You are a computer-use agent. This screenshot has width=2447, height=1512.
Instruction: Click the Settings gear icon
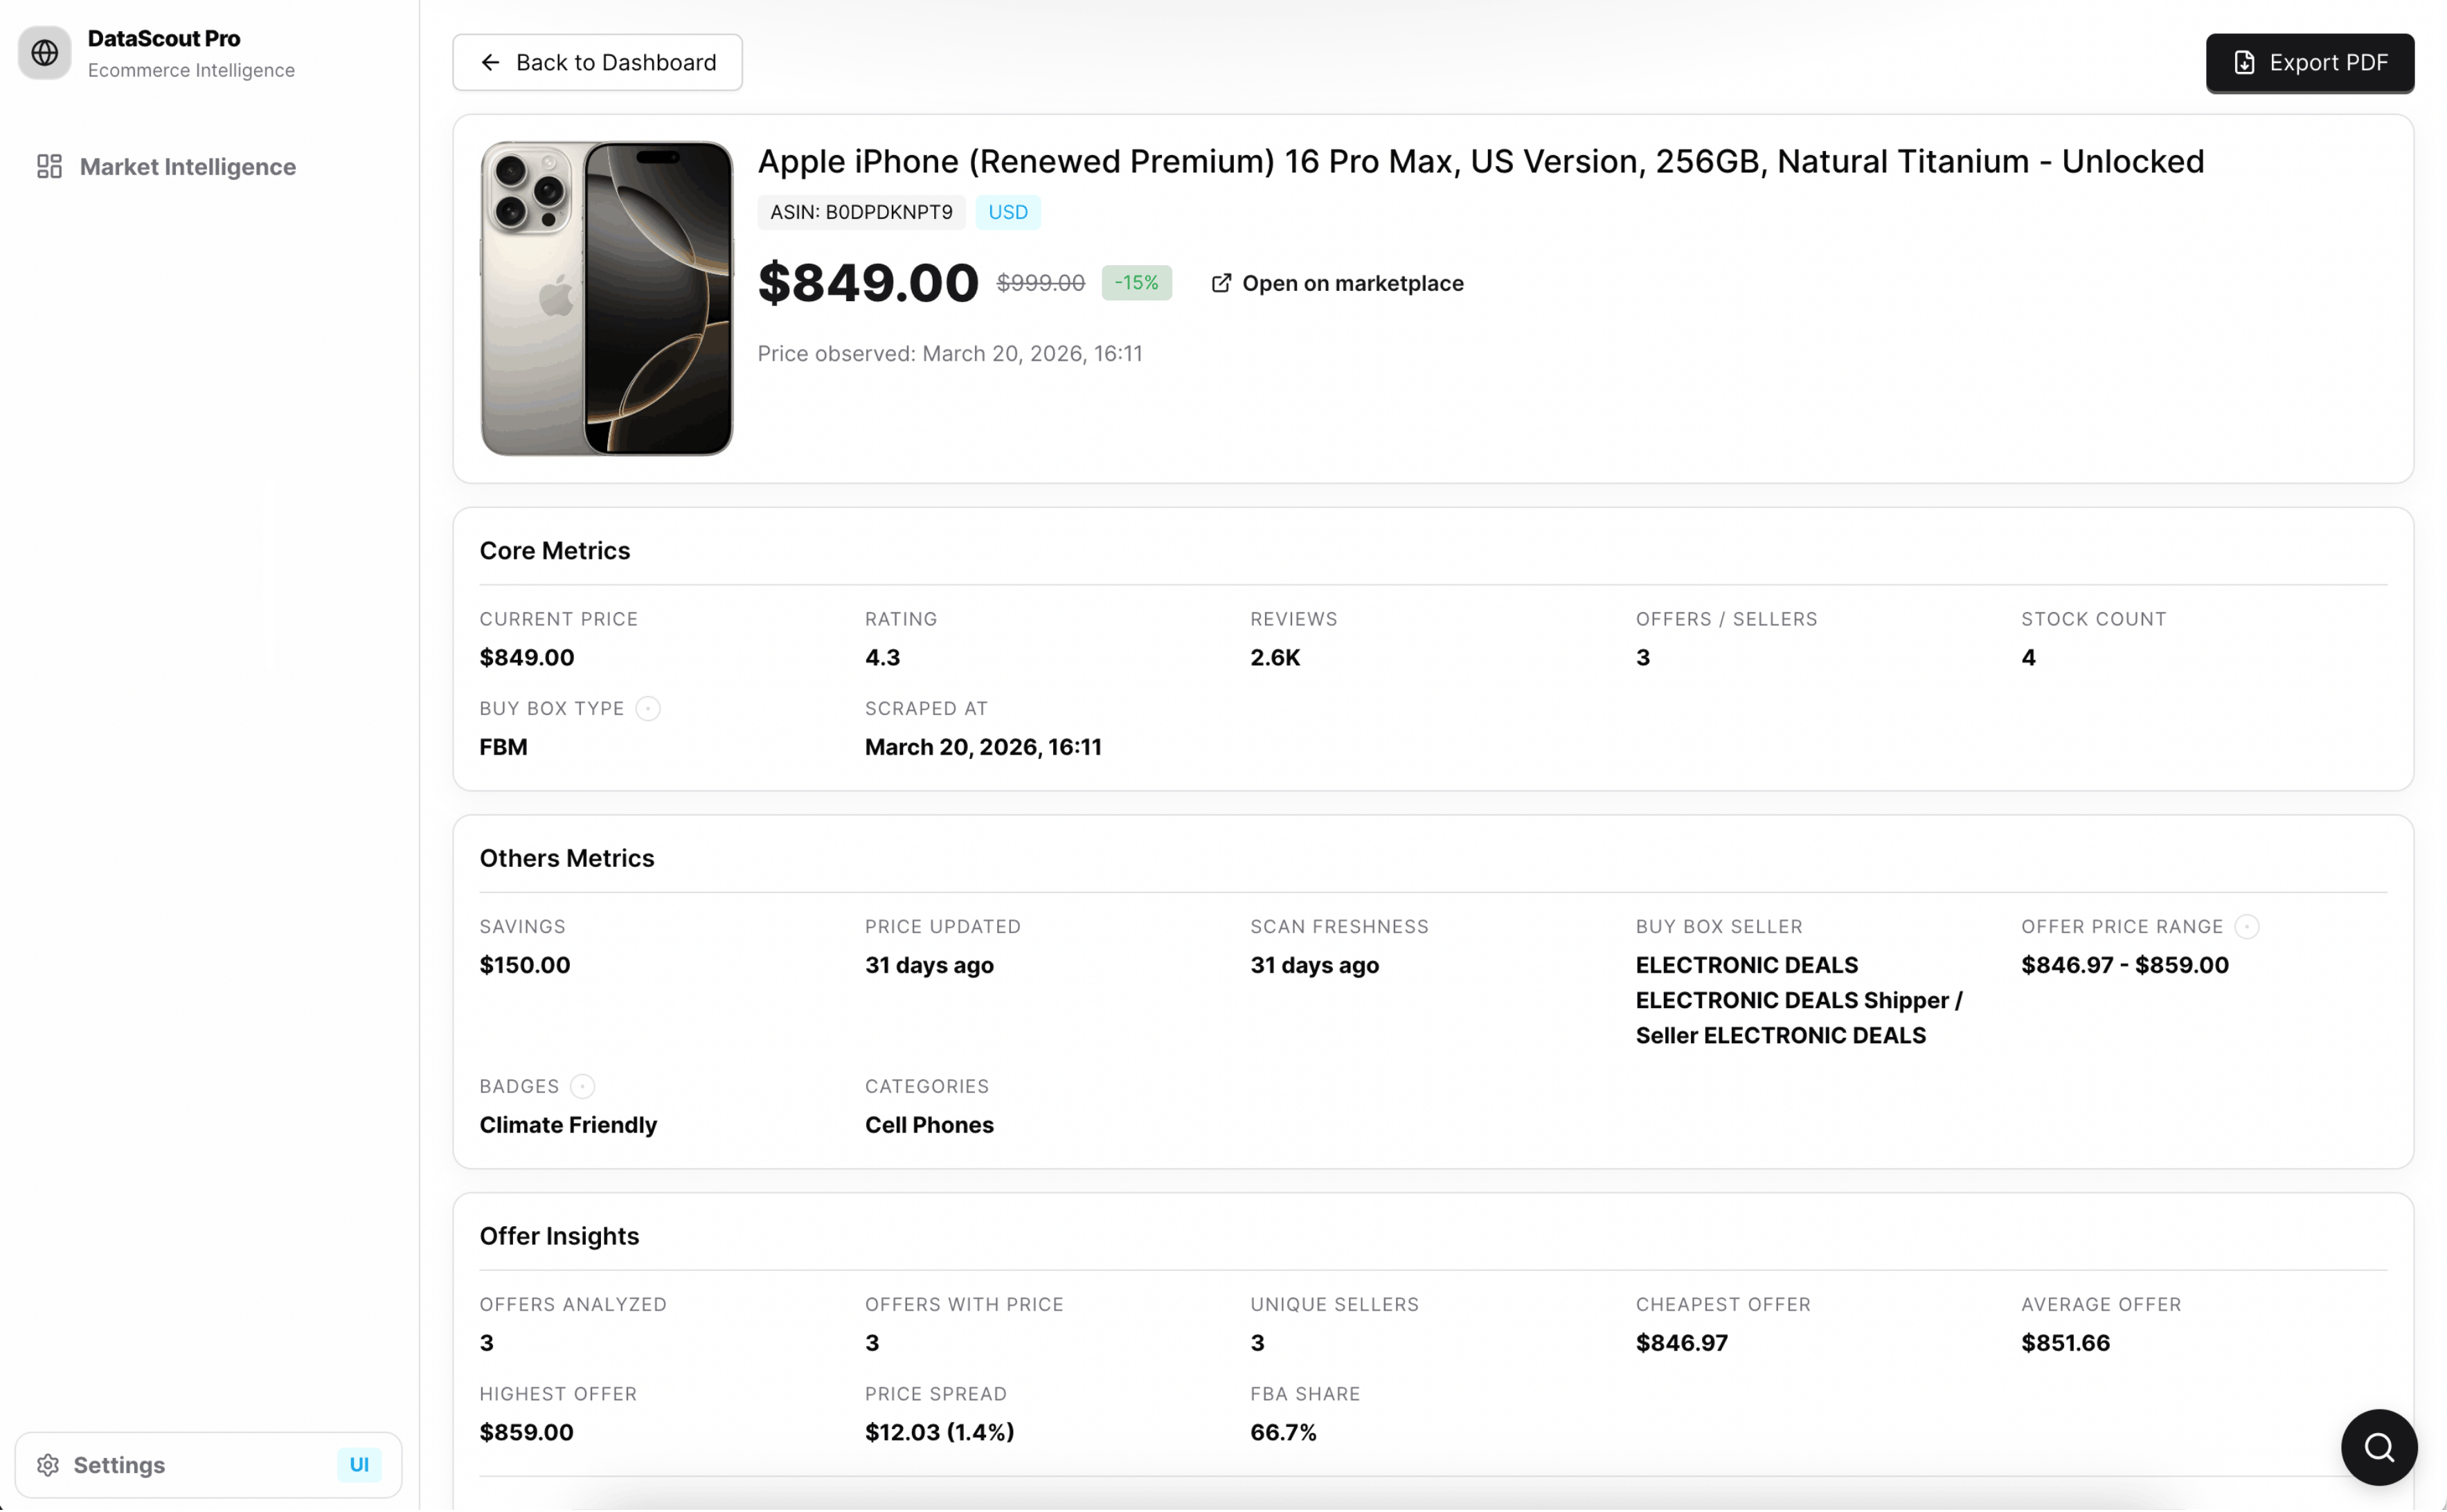pyautogui.click(x=48, y=1465)
